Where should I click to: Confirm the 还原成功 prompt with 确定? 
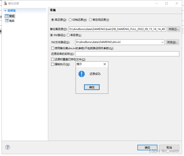point(92,87)
